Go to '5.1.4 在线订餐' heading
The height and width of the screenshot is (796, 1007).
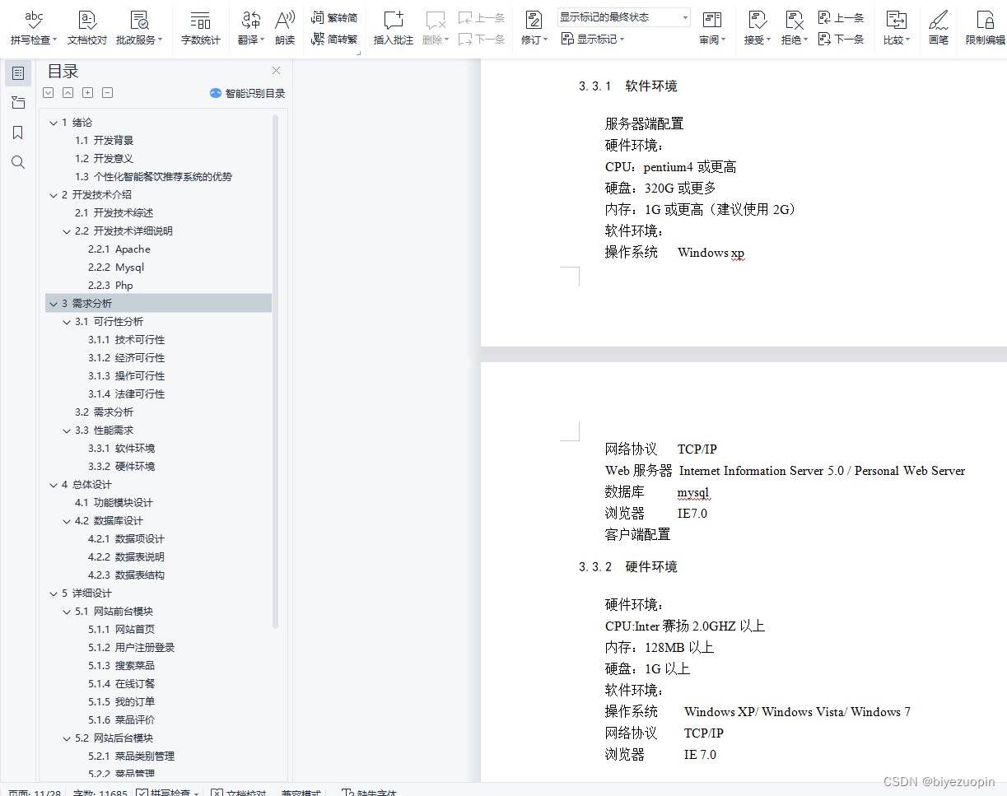click(x=121, y=684)
